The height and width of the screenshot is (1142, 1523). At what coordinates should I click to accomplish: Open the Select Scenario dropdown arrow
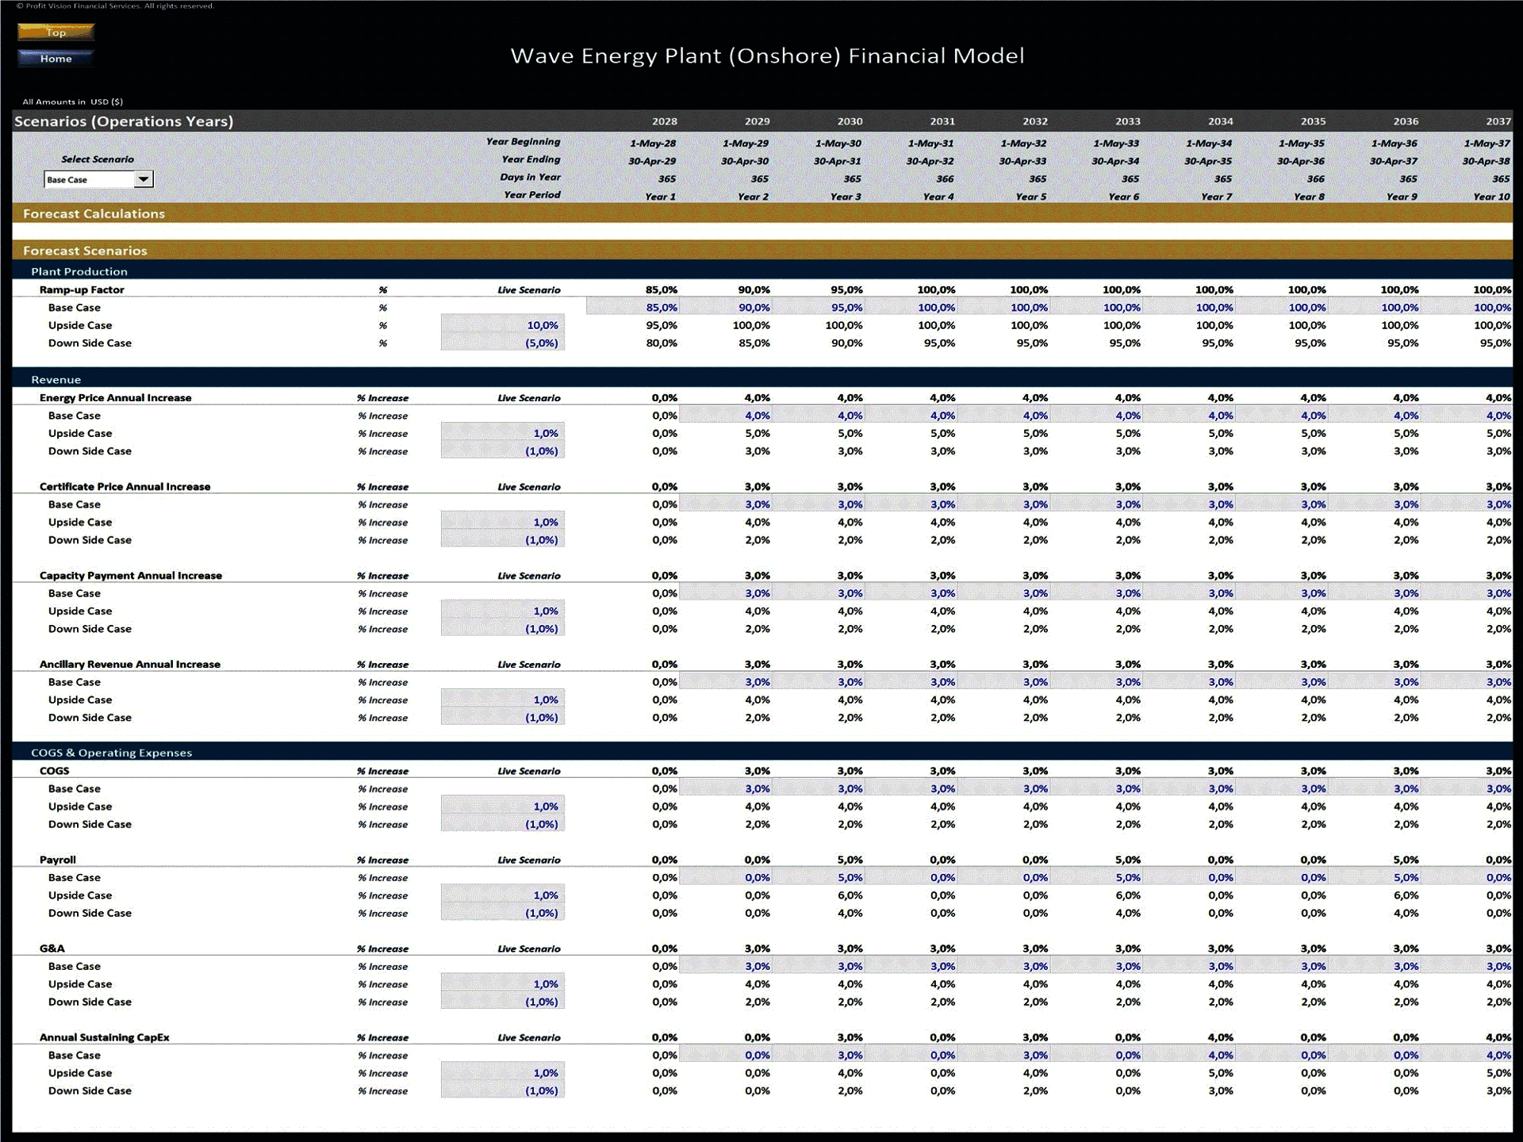click(143, 179)
